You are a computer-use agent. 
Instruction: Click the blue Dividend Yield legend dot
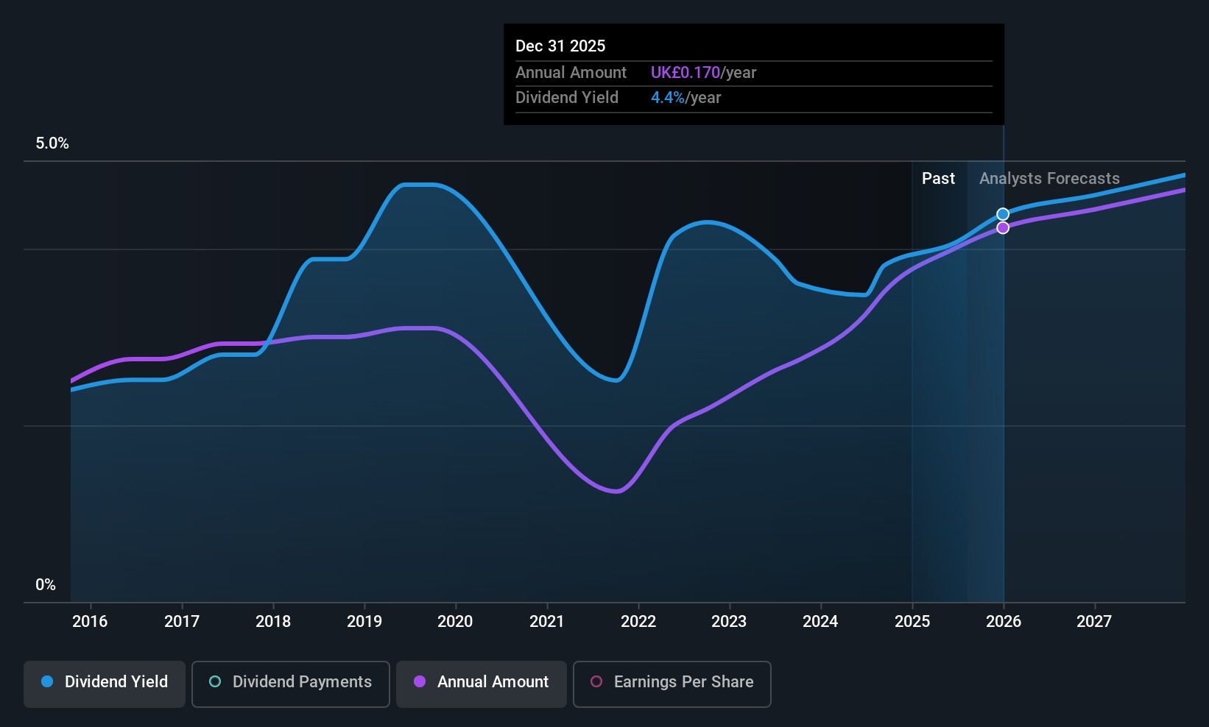click(x=47, y=681)
